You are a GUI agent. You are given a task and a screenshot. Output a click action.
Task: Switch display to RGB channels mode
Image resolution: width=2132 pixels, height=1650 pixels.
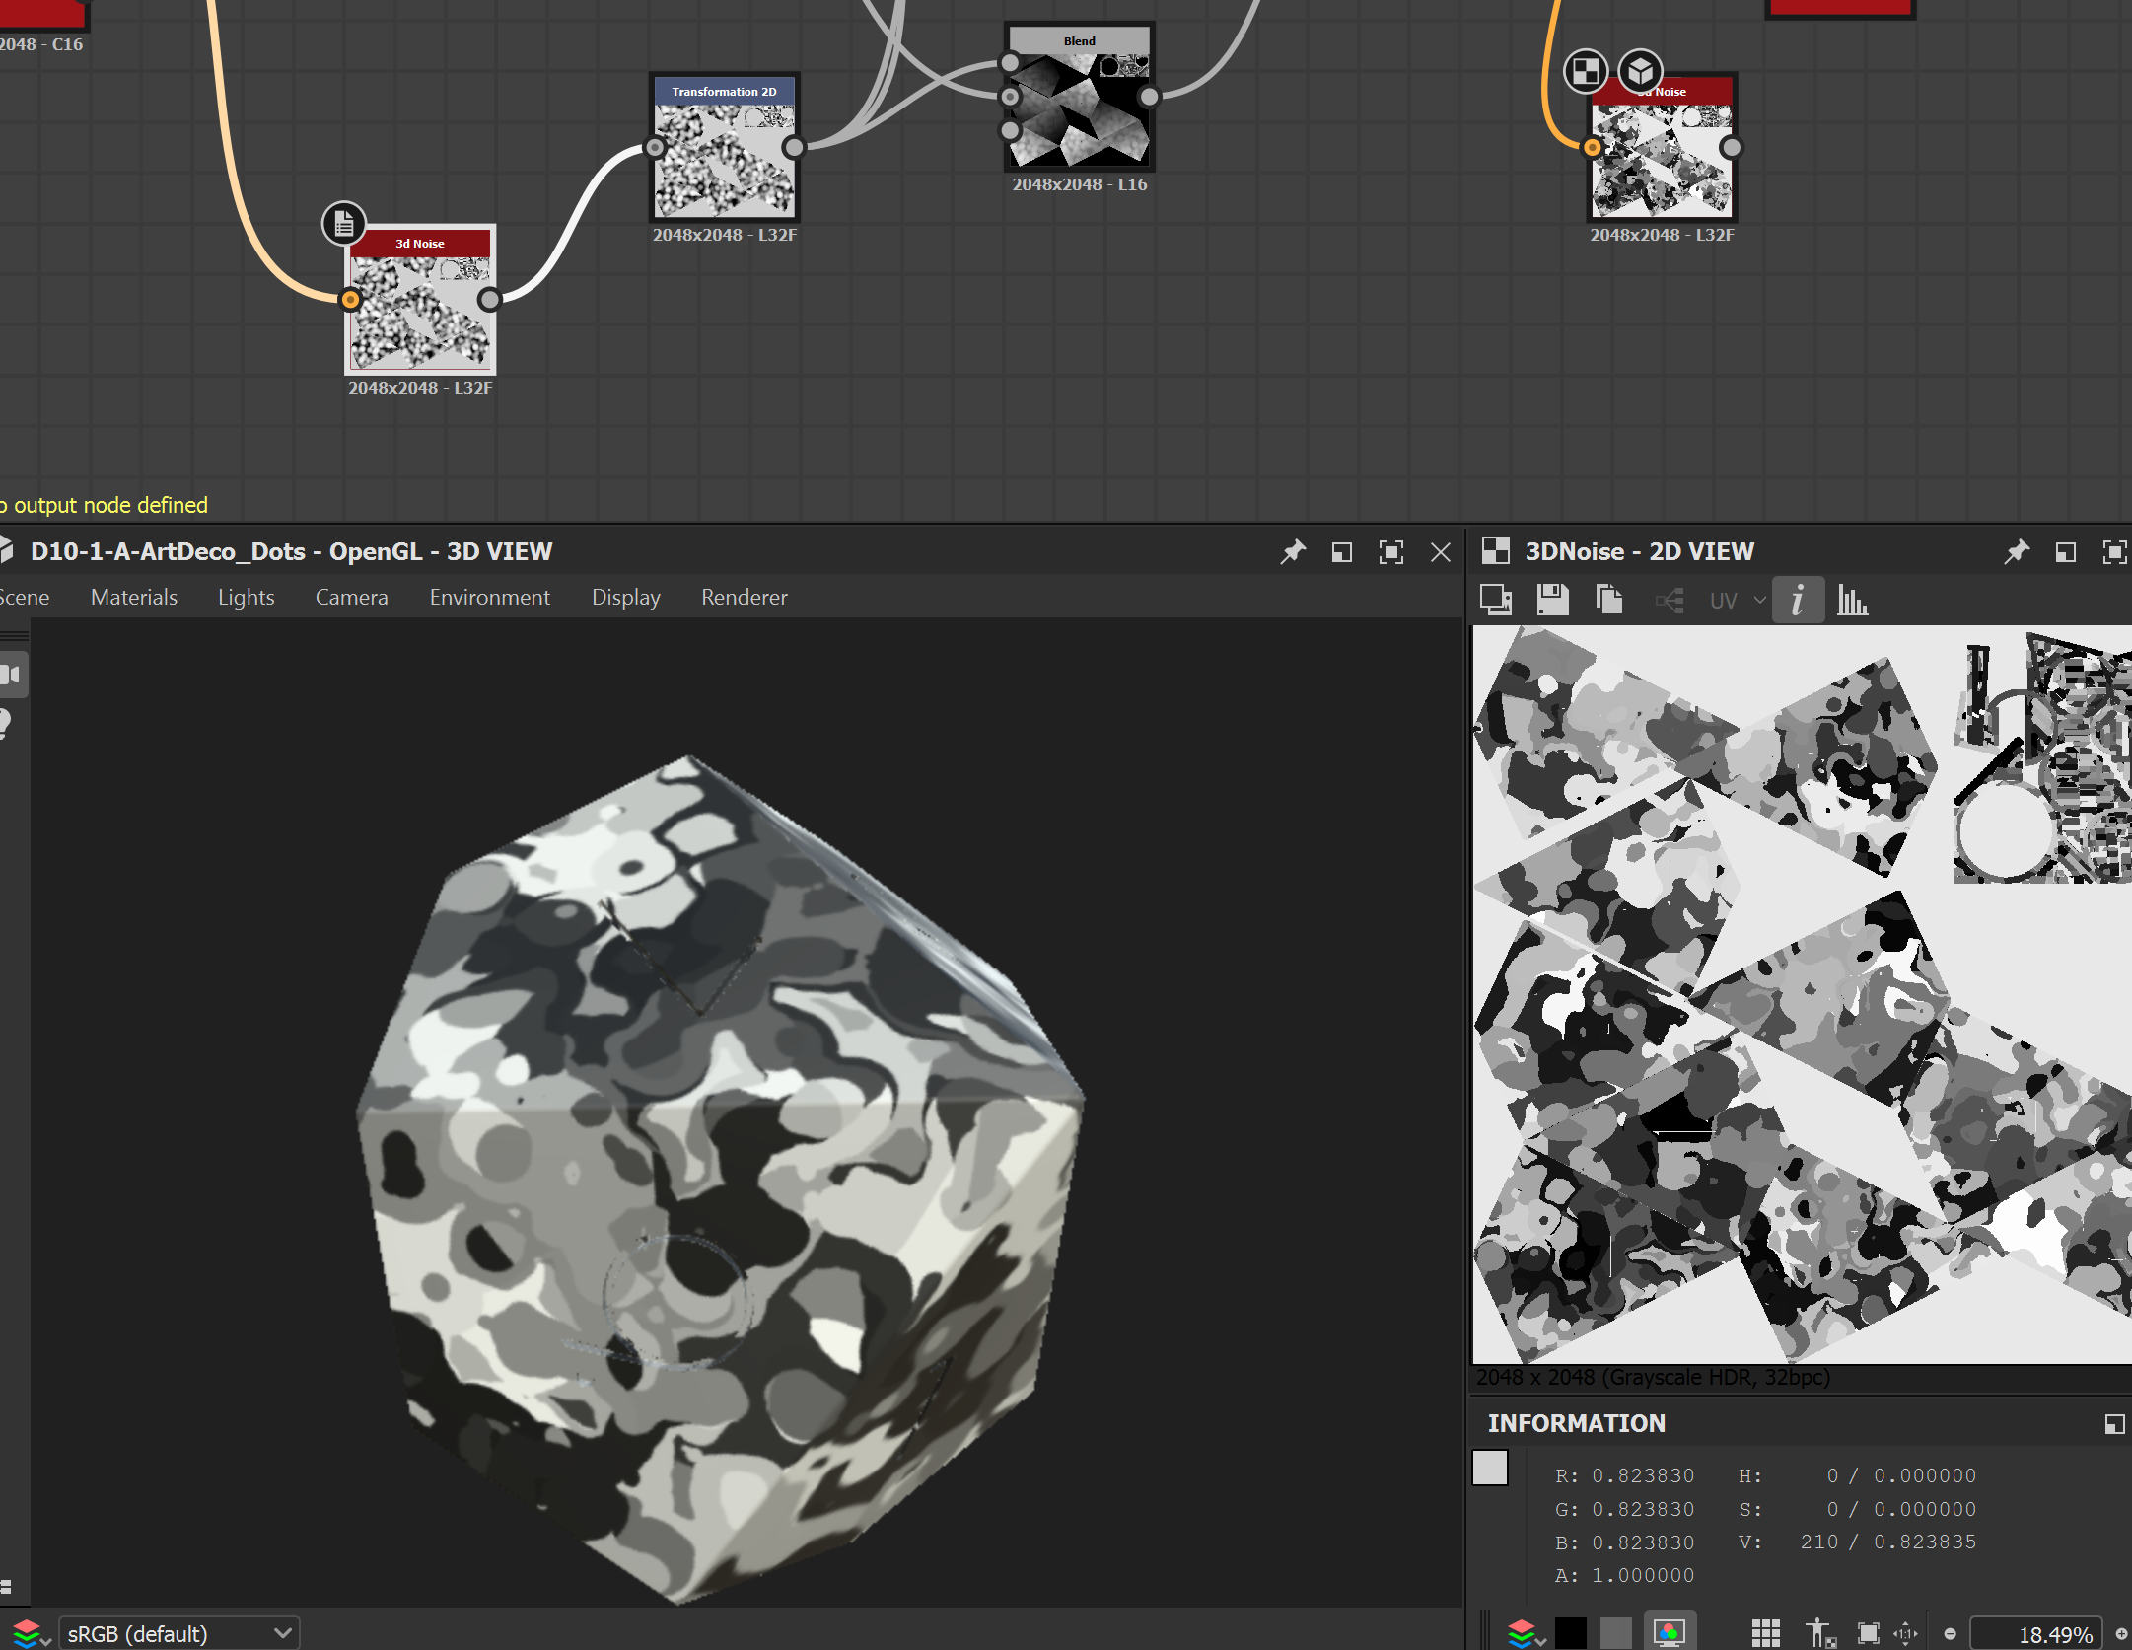(x=1667, y=1632)
